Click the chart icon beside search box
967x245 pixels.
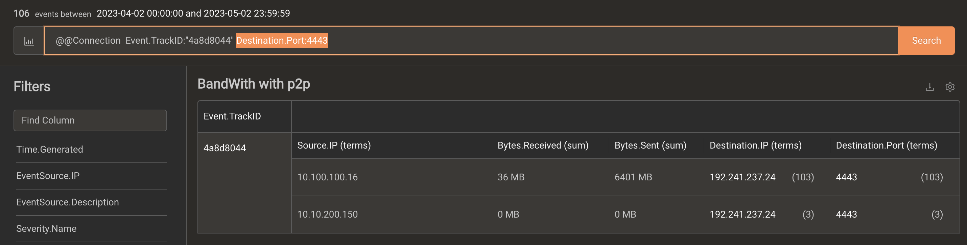tap(29, 41)
